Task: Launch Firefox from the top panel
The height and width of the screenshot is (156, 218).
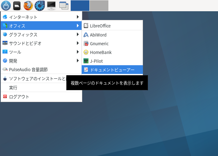Action: (x=28, y=6)
